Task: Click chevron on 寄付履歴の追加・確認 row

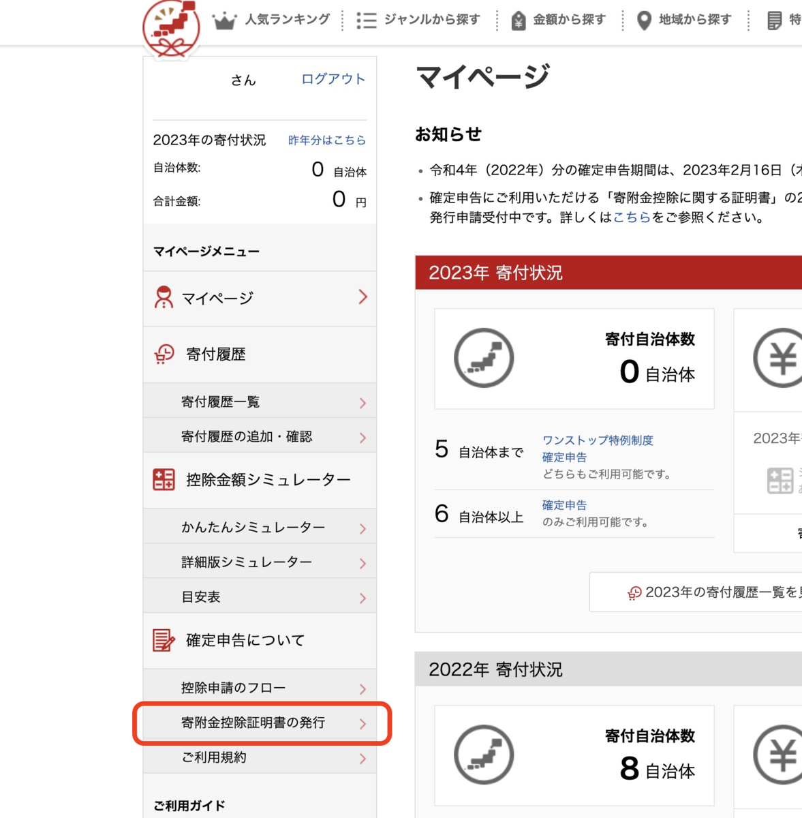Action: 363,438
